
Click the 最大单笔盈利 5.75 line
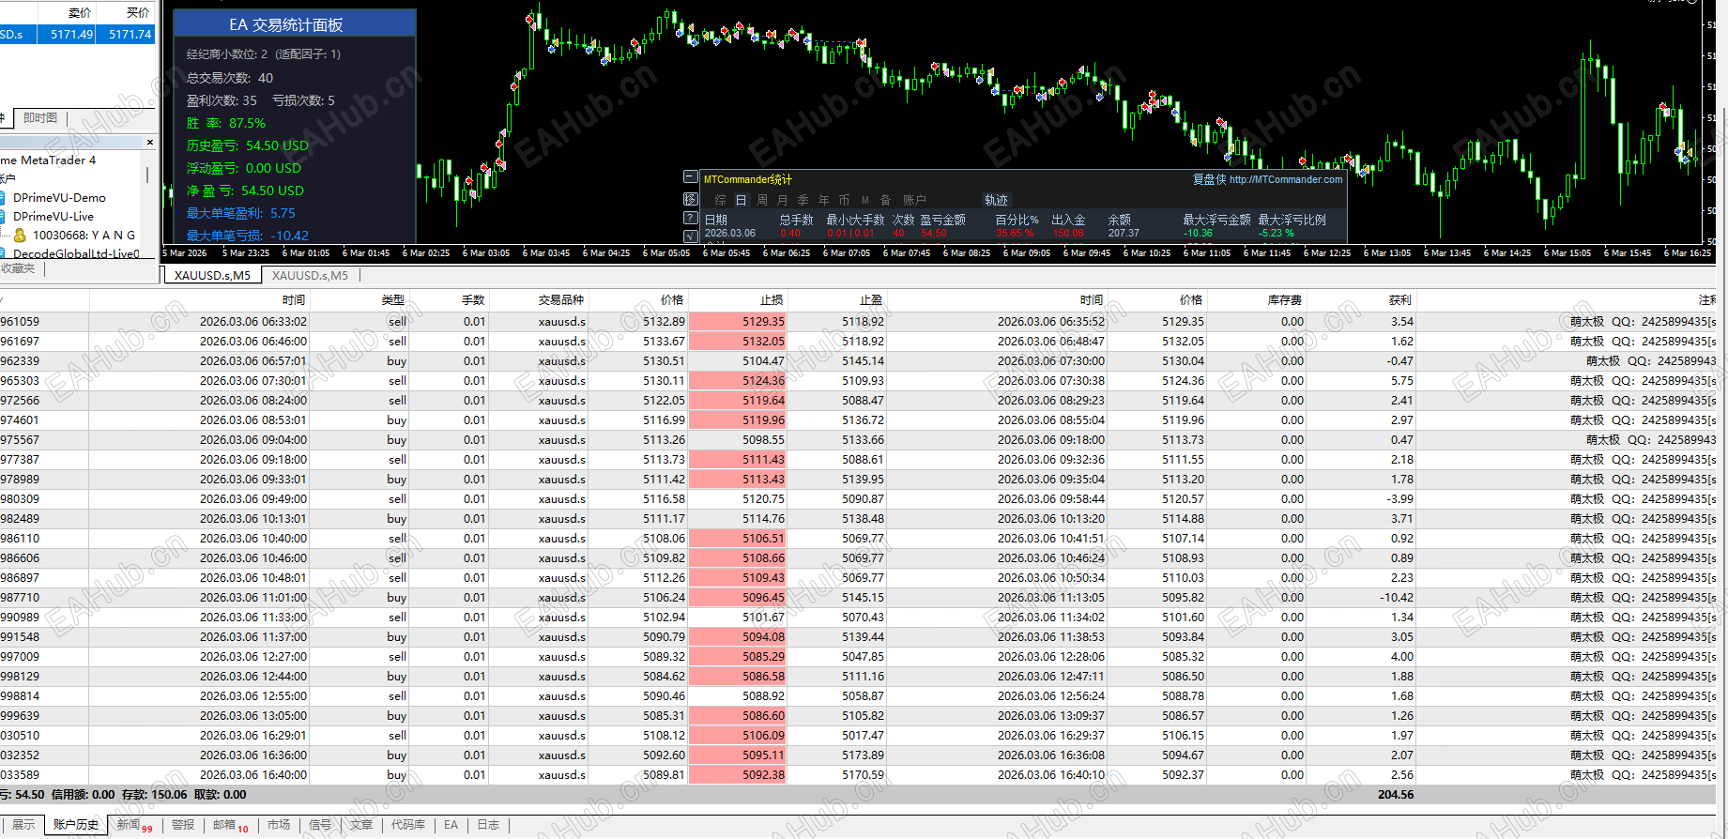241,213
